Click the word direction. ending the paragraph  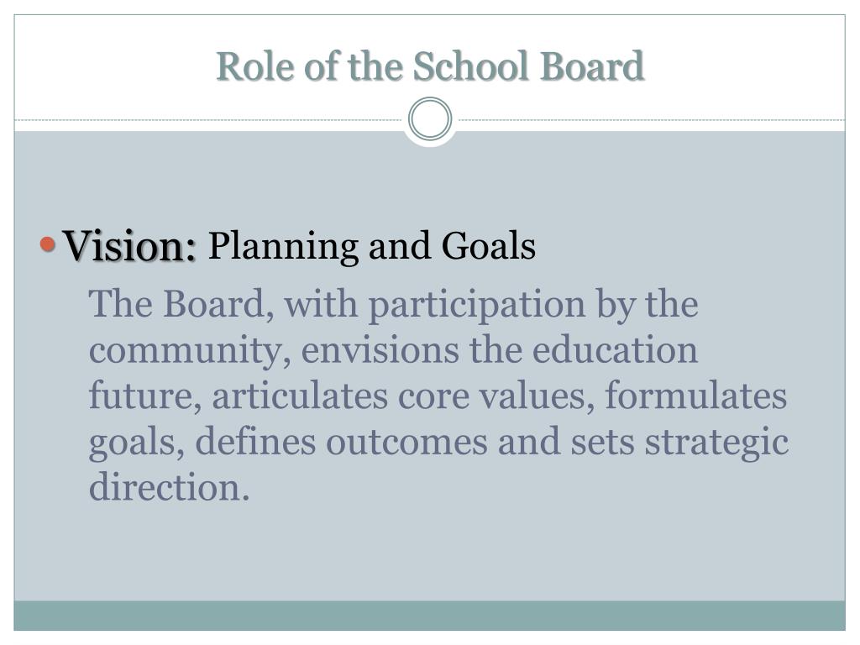[169, 487]
